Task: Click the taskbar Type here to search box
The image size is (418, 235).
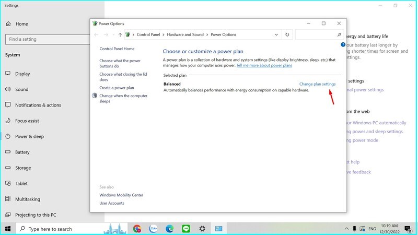Action: pyautogui.click(x=72, y=229)
